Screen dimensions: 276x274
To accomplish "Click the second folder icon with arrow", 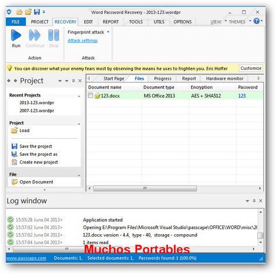I will point(28,12).
